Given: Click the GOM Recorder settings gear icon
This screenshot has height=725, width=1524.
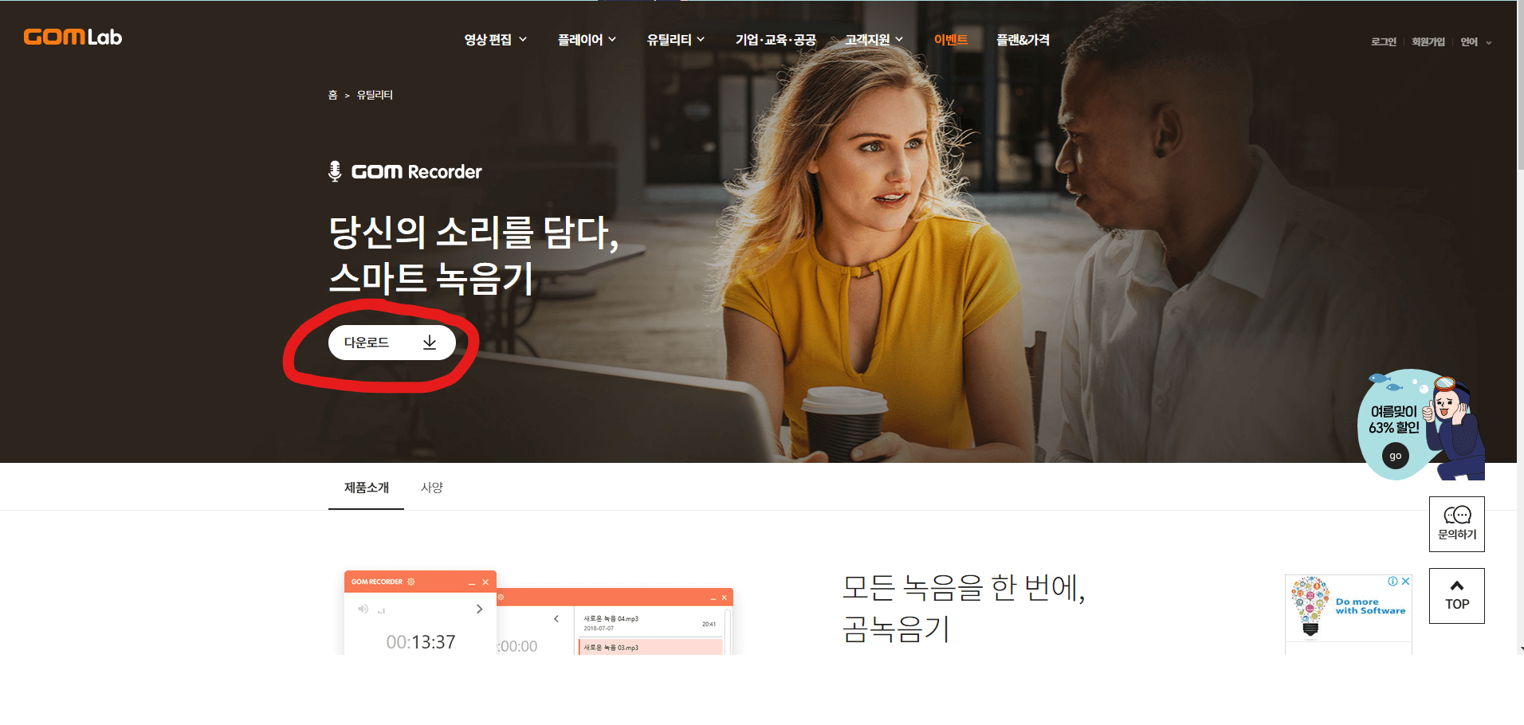Looking at the screenshot, I should pyautogui.click(x=411, y=582).
